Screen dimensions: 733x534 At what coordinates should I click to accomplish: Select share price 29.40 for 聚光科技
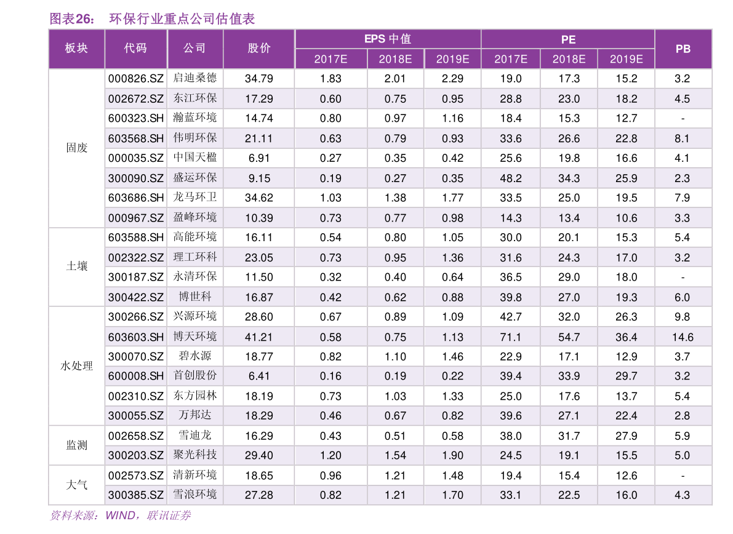(x=259, y=455)
